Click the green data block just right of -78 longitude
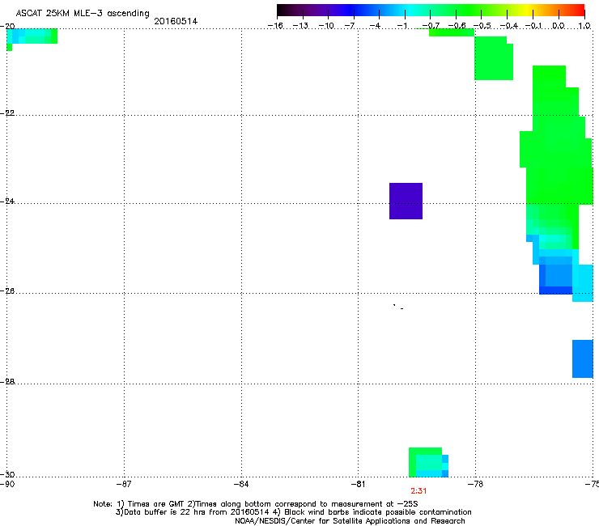The height and width of the screenshot is (526, 599). [x=494, y=58]
